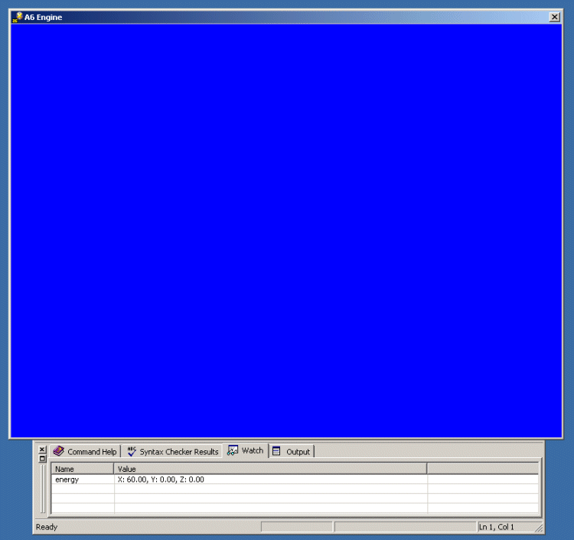Click the Ln 1, Col 1 status indicator
The width and height of the screenshot is (574, 540).
click(x=497, y=527)
